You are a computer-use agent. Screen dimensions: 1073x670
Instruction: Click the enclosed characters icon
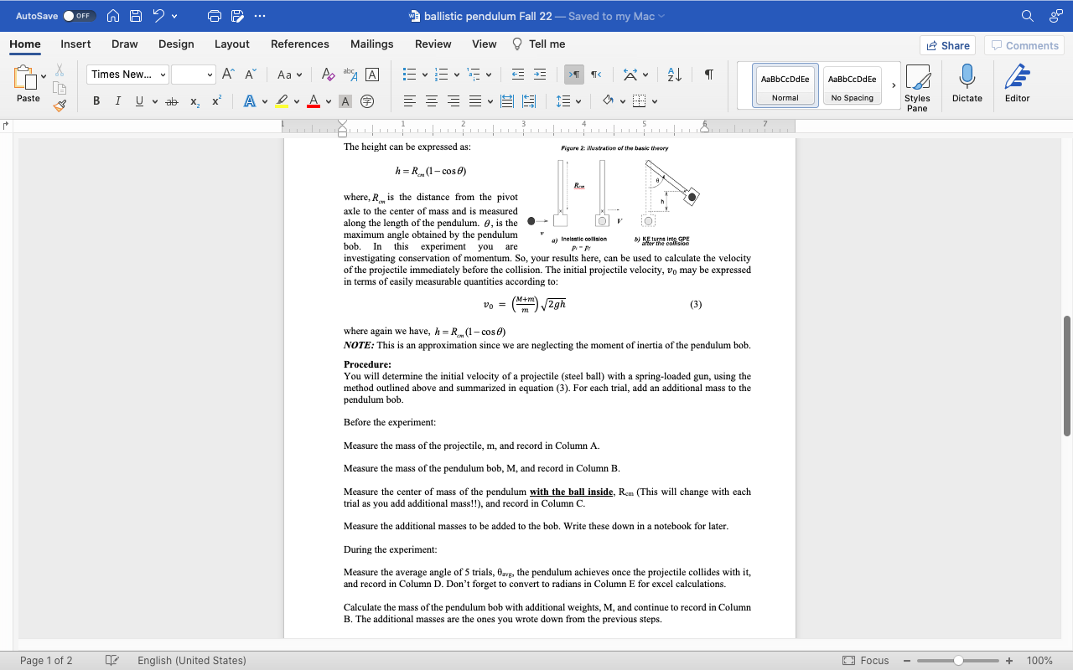point(367,101)
